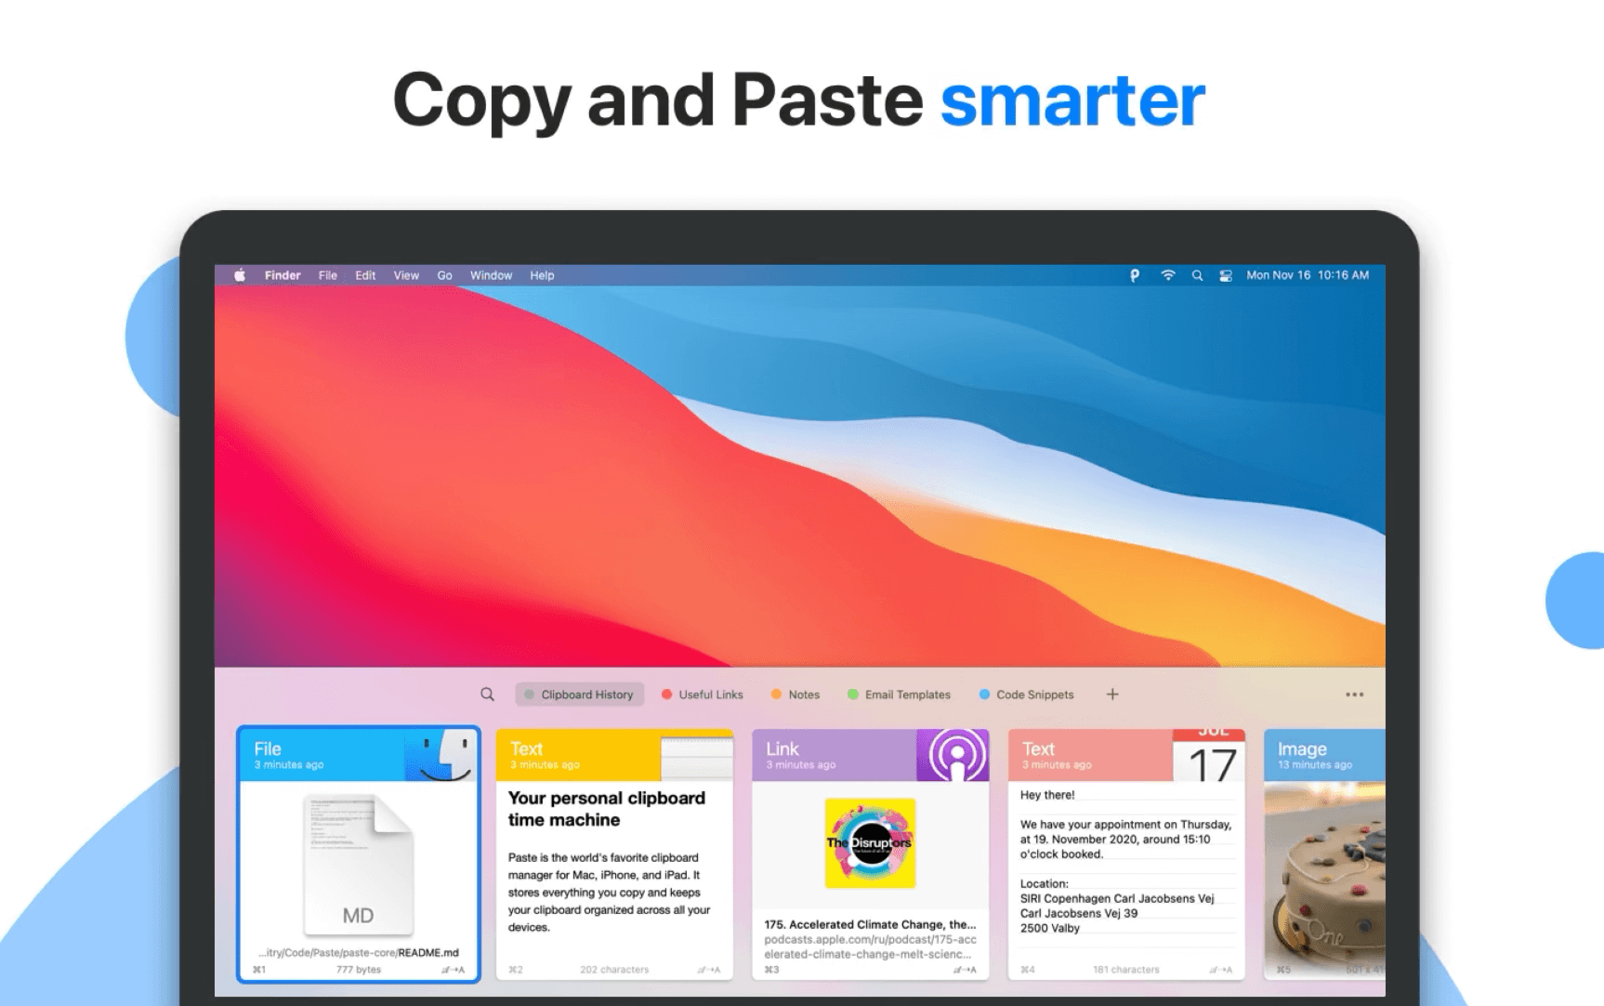Screen dimensions: 1604x1006
Task: Search the clipboard with magnifier icon
Action: click(487, 695)
